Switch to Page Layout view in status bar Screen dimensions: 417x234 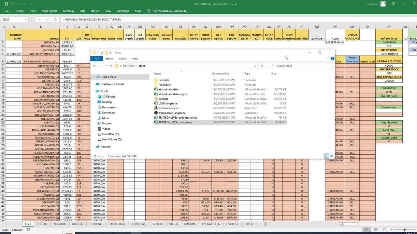click(376, 230)
